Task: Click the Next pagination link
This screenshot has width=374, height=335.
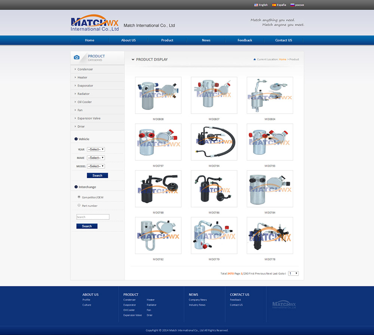Action: click(x=269, y=274)
